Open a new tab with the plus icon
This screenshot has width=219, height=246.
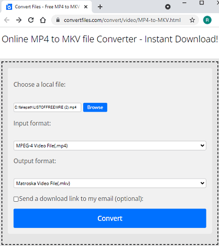point(100,7)
